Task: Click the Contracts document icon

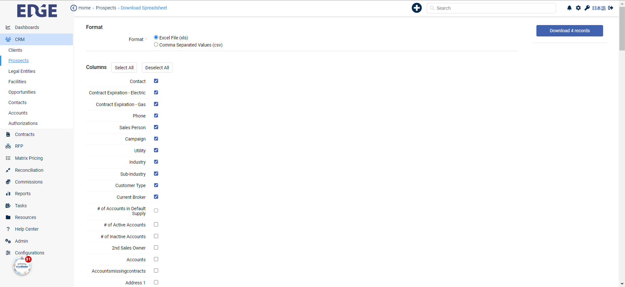Action: point(8,134)
